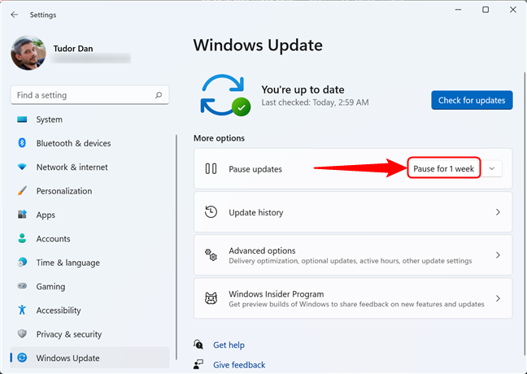The image size is (527, 374).
Task: Click the Windows Update sync icon in sidebar
Action: 22,358
